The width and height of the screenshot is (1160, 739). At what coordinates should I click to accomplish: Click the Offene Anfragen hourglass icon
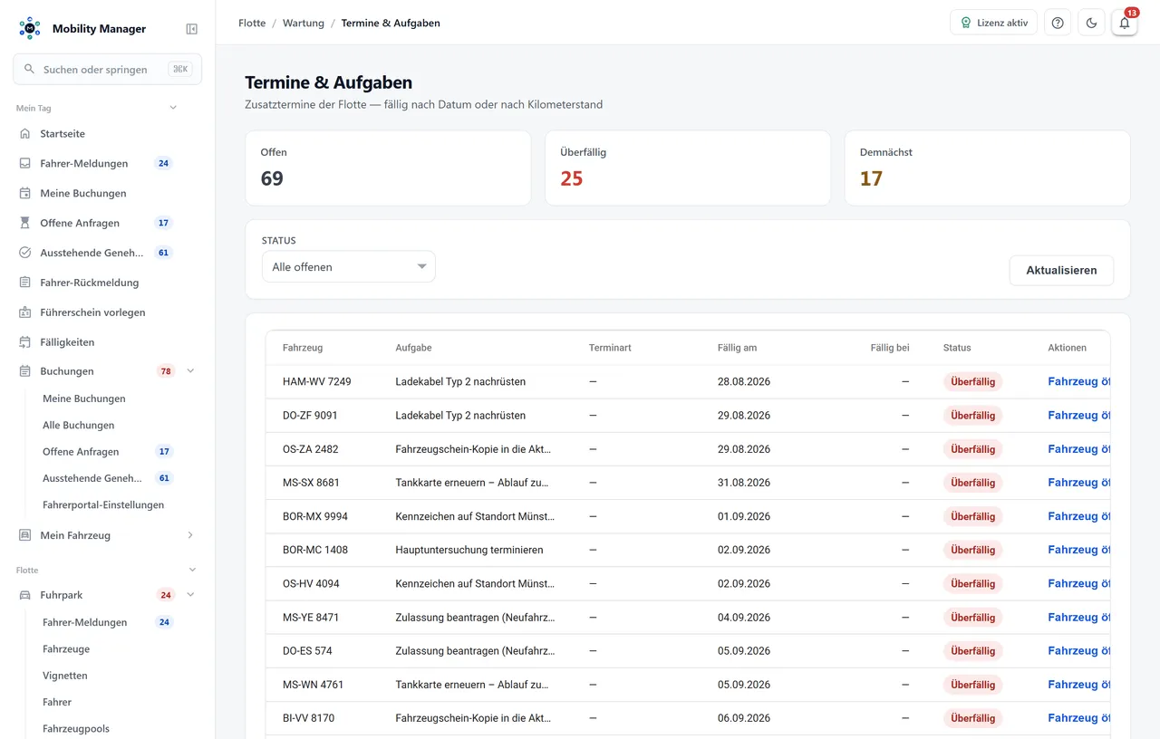(25, 223)
